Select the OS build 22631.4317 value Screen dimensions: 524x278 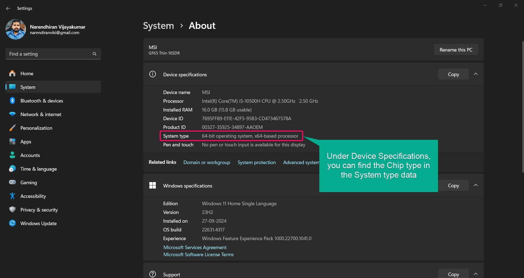213,229
